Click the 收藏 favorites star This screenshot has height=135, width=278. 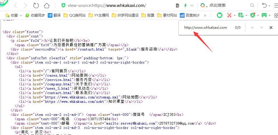pos(7,15)
